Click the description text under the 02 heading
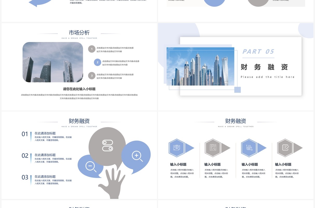 pyautogui.click(x=53, y=160)
